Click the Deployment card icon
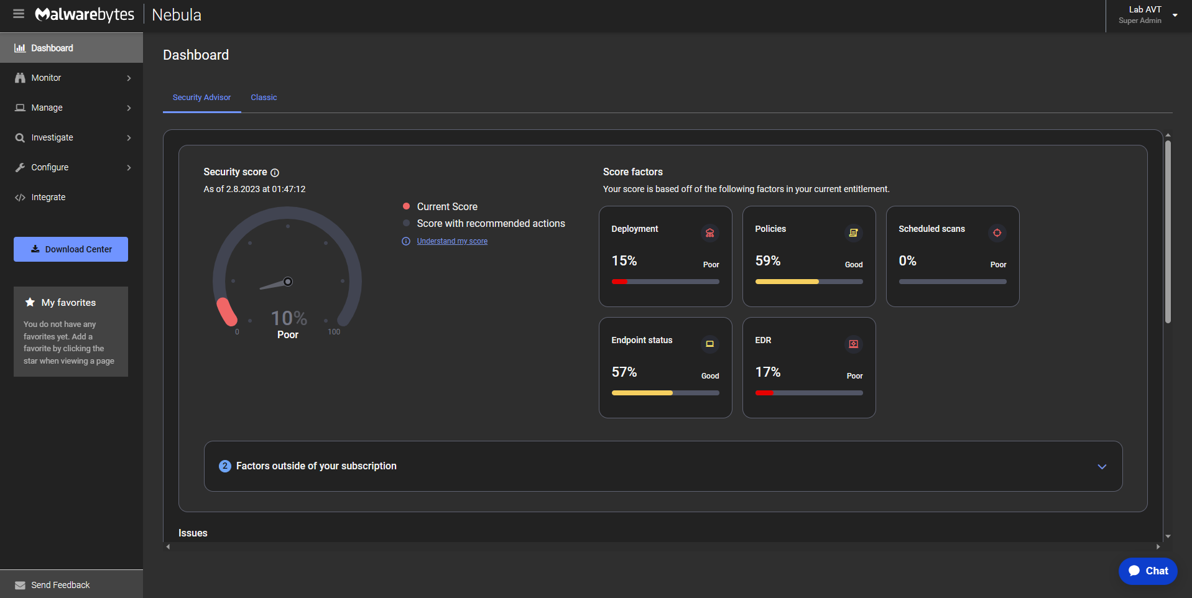 (x=709, y=233)
